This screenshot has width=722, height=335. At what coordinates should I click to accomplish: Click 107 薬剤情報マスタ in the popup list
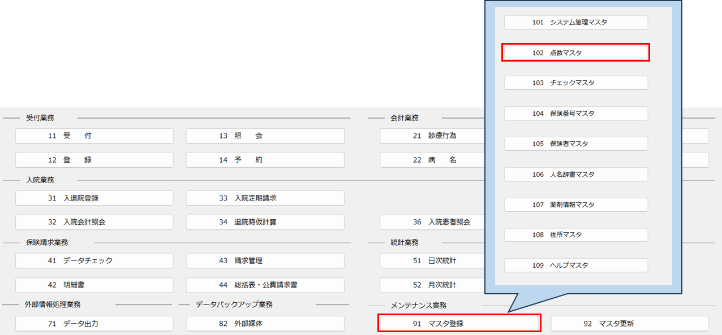coord(575,205)
